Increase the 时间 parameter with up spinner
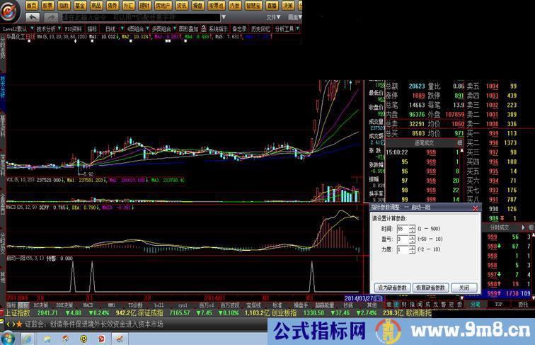Image resolution: width=535 pixels, height=345 pixels. 412,227
